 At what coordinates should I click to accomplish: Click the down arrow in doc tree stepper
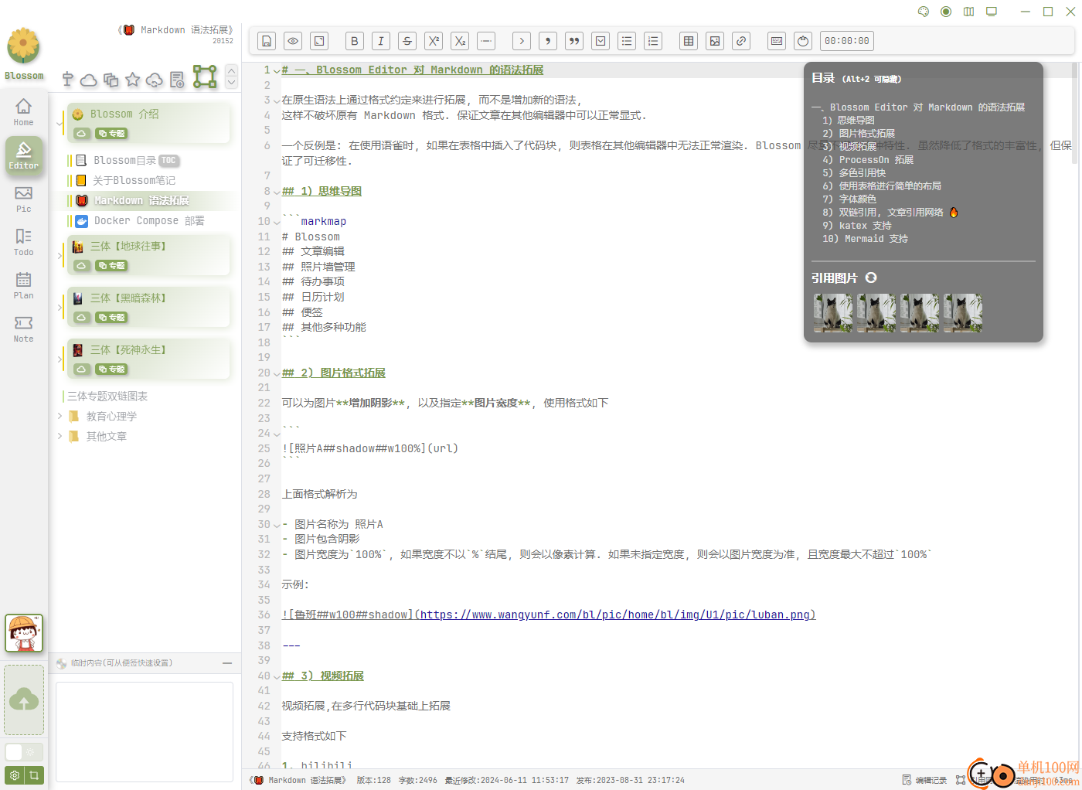pos(231,82)
